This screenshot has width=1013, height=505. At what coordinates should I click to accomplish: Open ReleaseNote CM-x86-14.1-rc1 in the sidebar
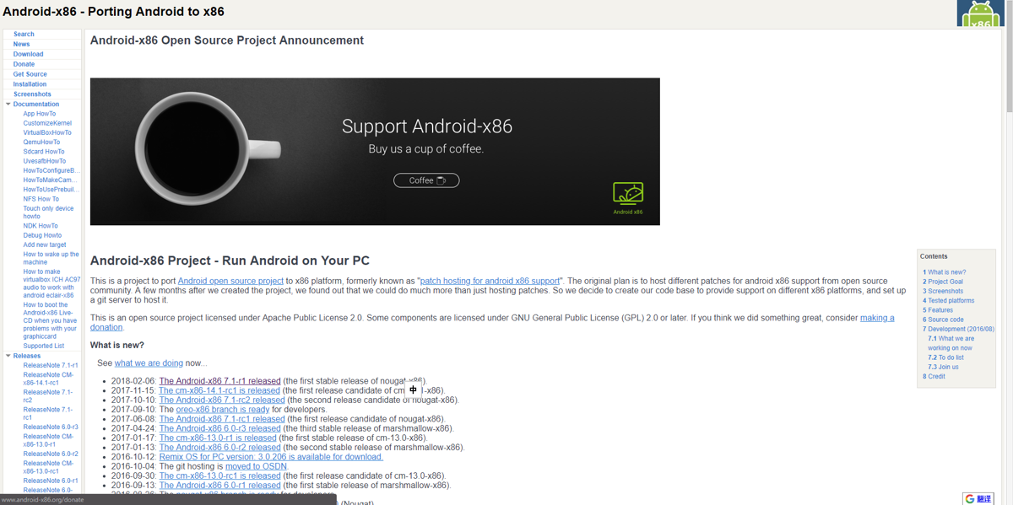coord(49,379)
